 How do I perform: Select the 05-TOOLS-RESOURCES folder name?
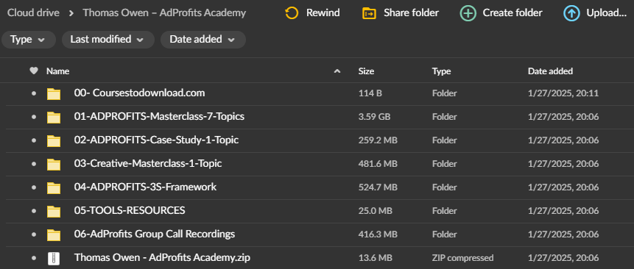[130, 210]
